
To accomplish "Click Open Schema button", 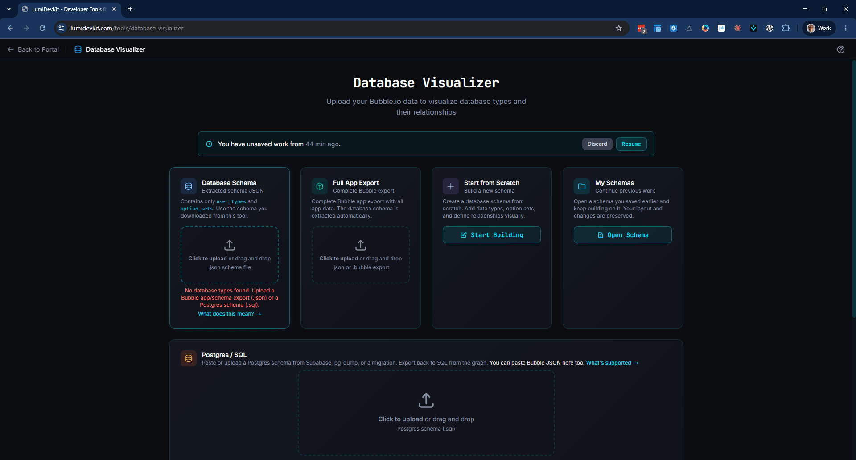I will [623, 235].
